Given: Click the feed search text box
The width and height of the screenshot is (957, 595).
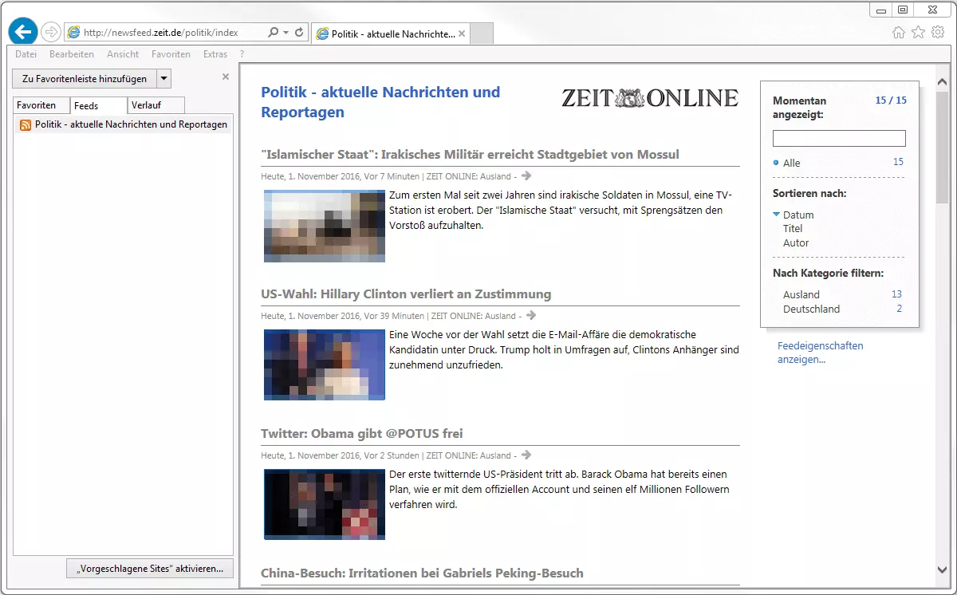Looking at the screenshot, I should (x=839, y=138).
